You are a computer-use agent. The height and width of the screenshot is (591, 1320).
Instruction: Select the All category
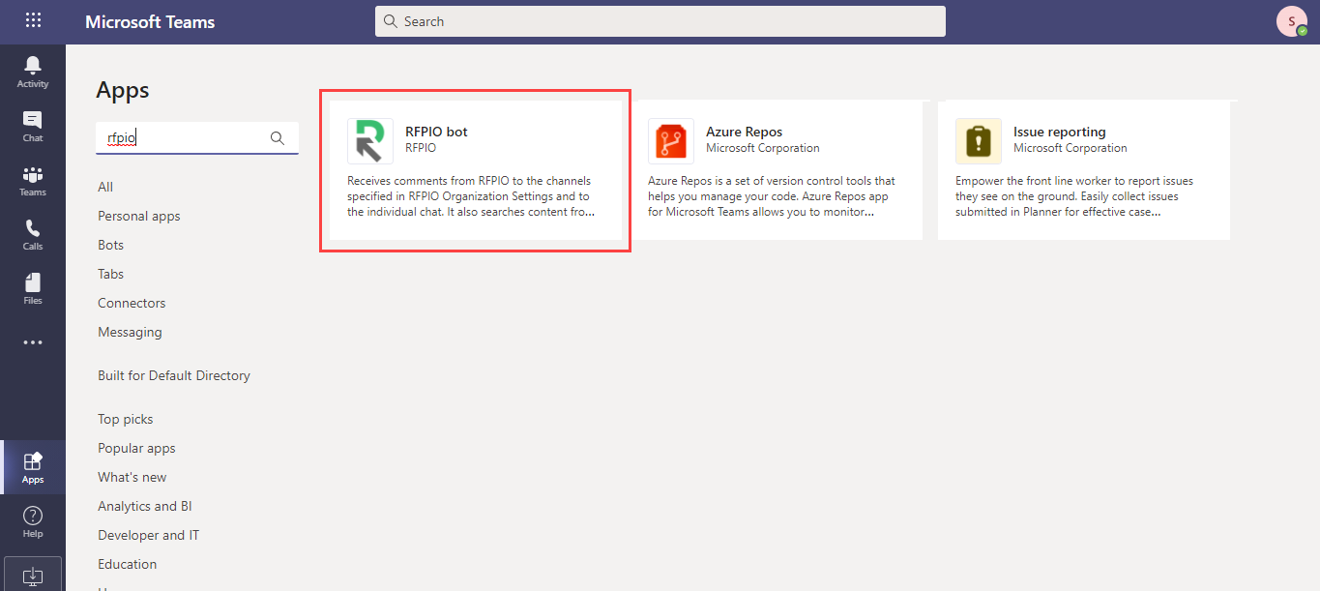[x=105, y=187]
